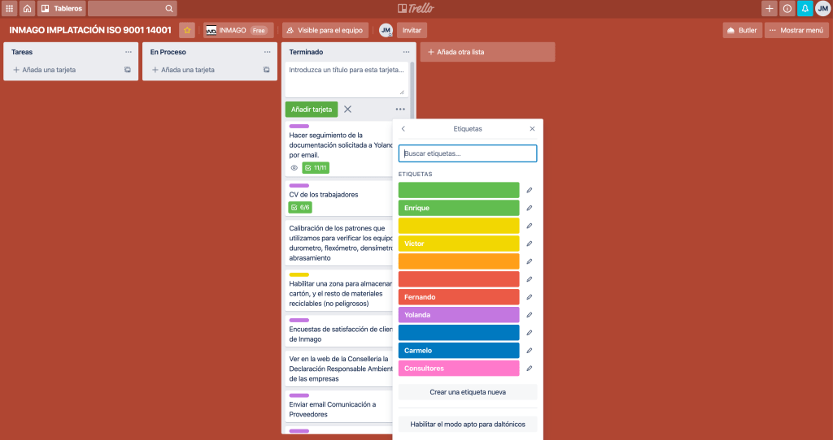Click the card title text area

click(x=347, y=80)
